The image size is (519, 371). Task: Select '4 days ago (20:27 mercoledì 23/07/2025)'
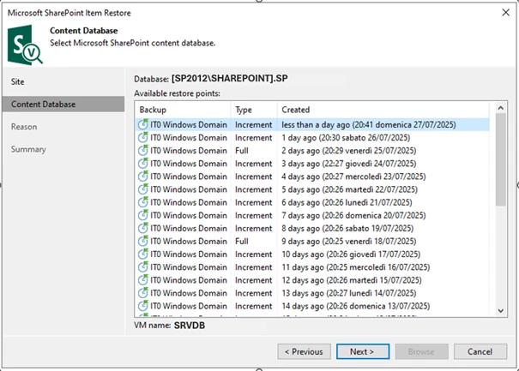pyautogui.click(x=353, y=177)
